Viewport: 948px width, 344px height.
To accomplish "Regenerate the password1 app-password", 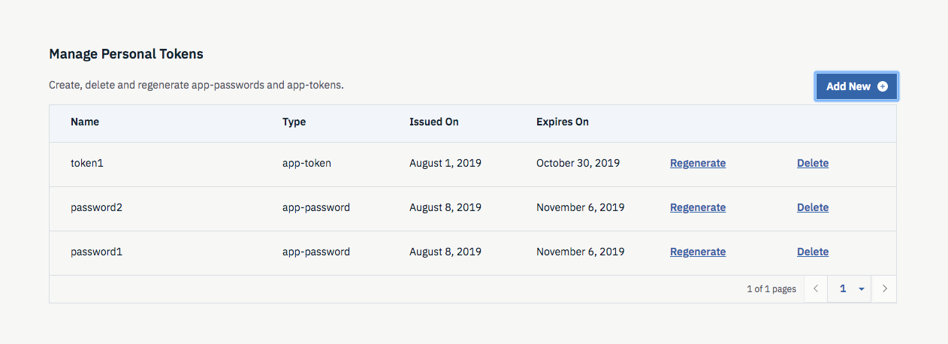I will coord(698,252).
